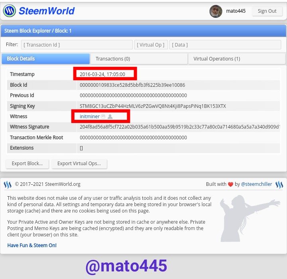This screenshot has width=287, height=279.
Task: Click the Previous Id row label
Action: click(22, 96)
